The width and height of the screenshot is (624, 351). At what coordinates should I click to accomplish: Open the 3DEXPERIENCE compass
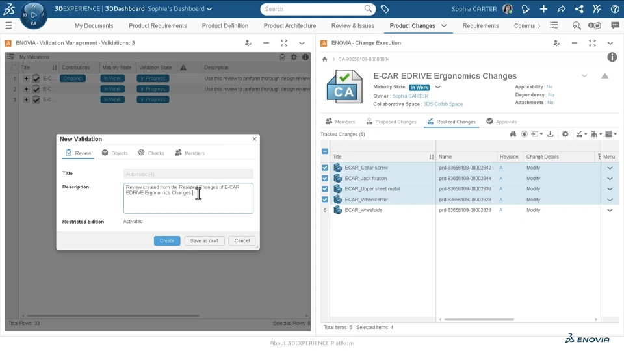33,15
